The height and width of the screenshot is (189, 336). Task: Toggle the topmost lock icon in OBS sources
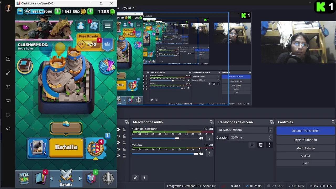pyautogui.click(x=124, y=129)
